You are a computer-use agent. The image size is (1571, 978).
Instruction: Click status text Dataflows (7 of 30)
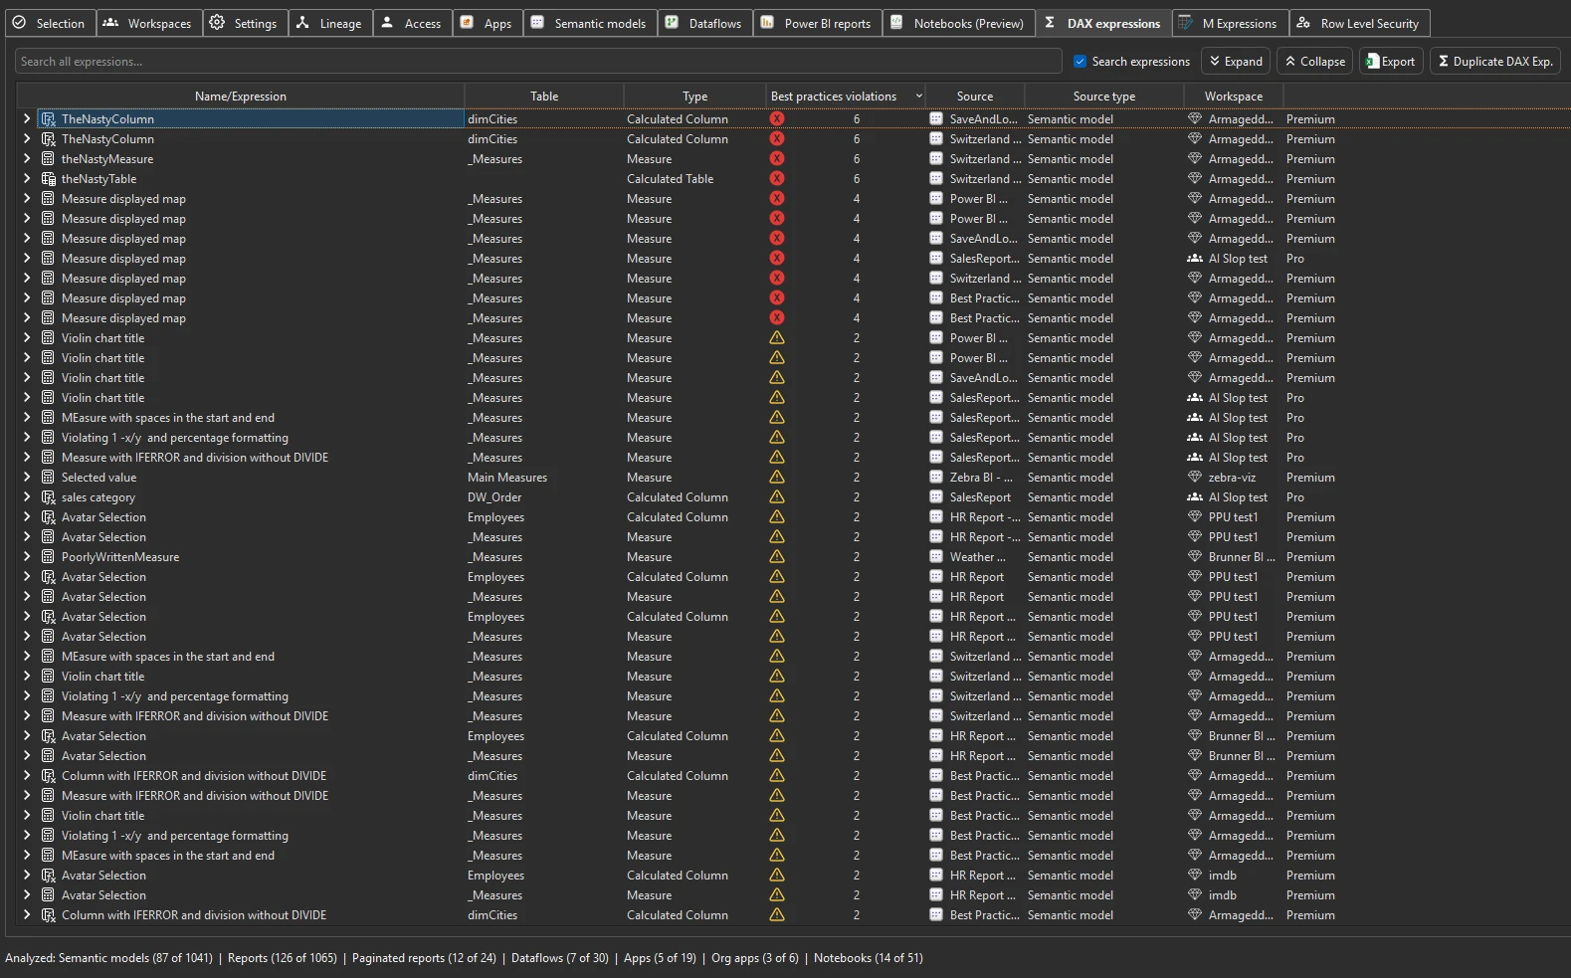click(x=560, y=958)
